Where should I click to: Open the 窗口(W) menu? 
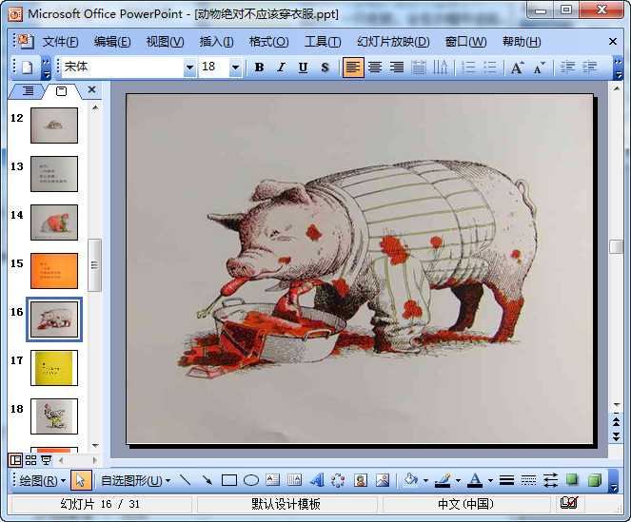[465, 42]
